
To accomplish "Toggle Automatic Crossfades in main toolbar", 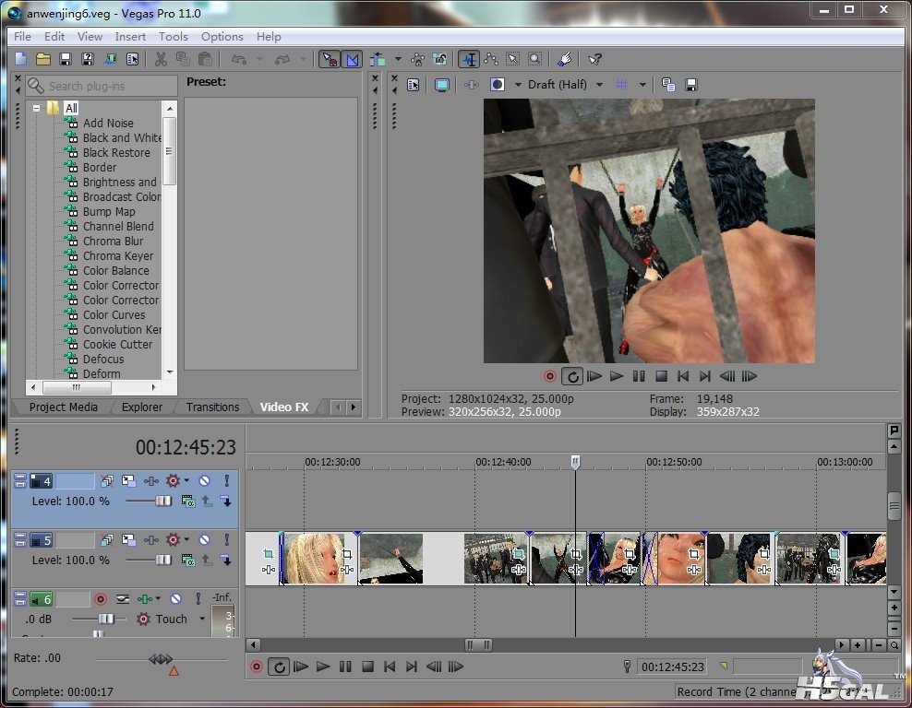I will [353, 59].
